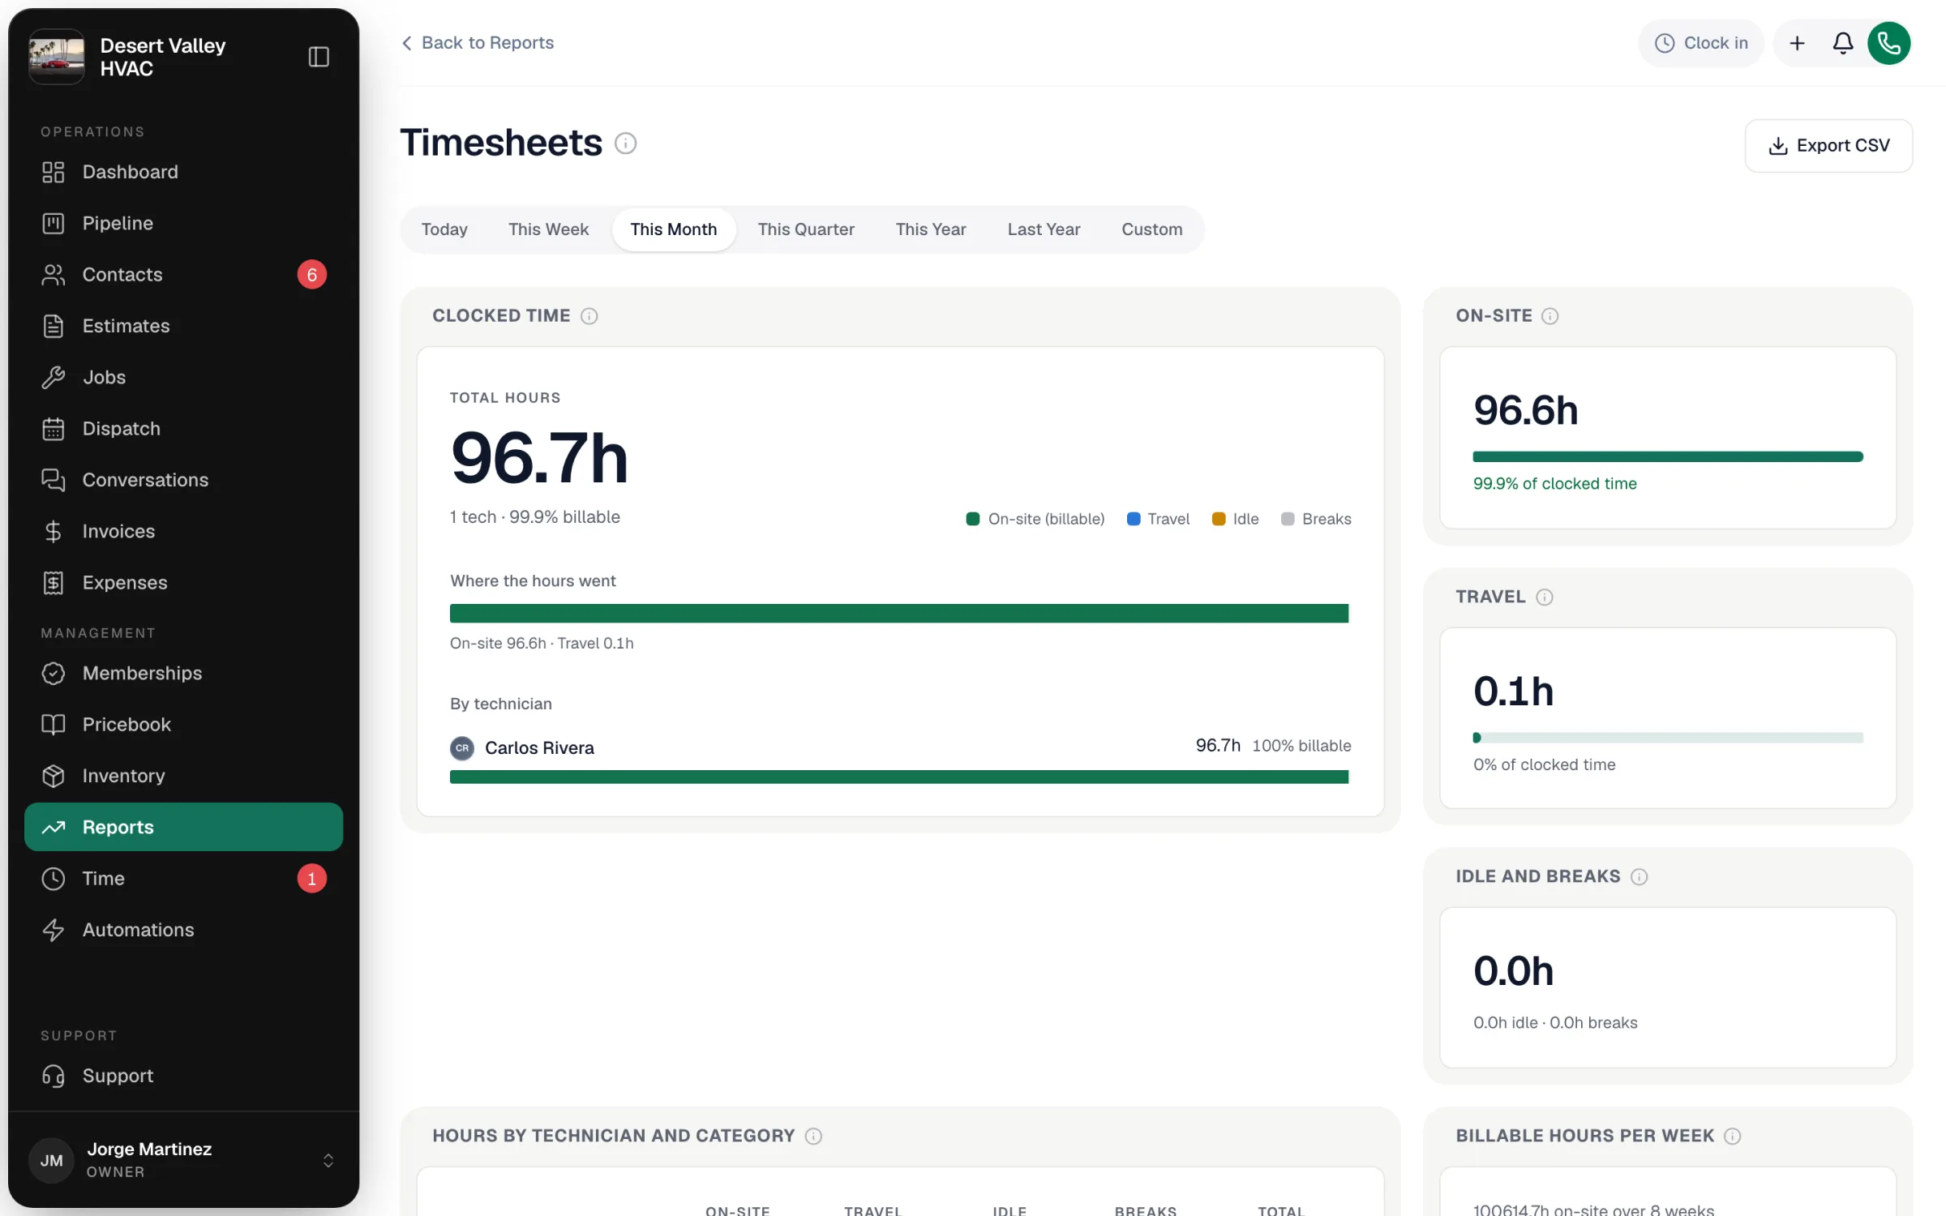Image resolution: width=1946 pixels, height=1216 pixels.
Task: Go back to Reports
Action: (x=478, y=43)
